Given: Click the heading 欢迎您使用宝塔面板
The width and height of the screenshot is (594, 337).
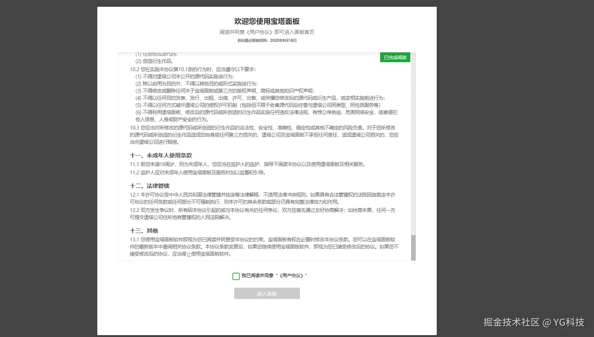Looking at the screenshot, I should click(267, 21).
